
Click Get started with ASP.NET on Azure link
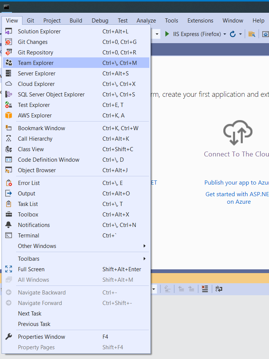(x=237, y=198)
